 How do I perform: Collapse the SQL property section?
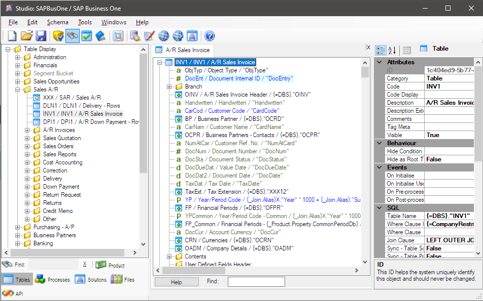[x=379, y=208]
